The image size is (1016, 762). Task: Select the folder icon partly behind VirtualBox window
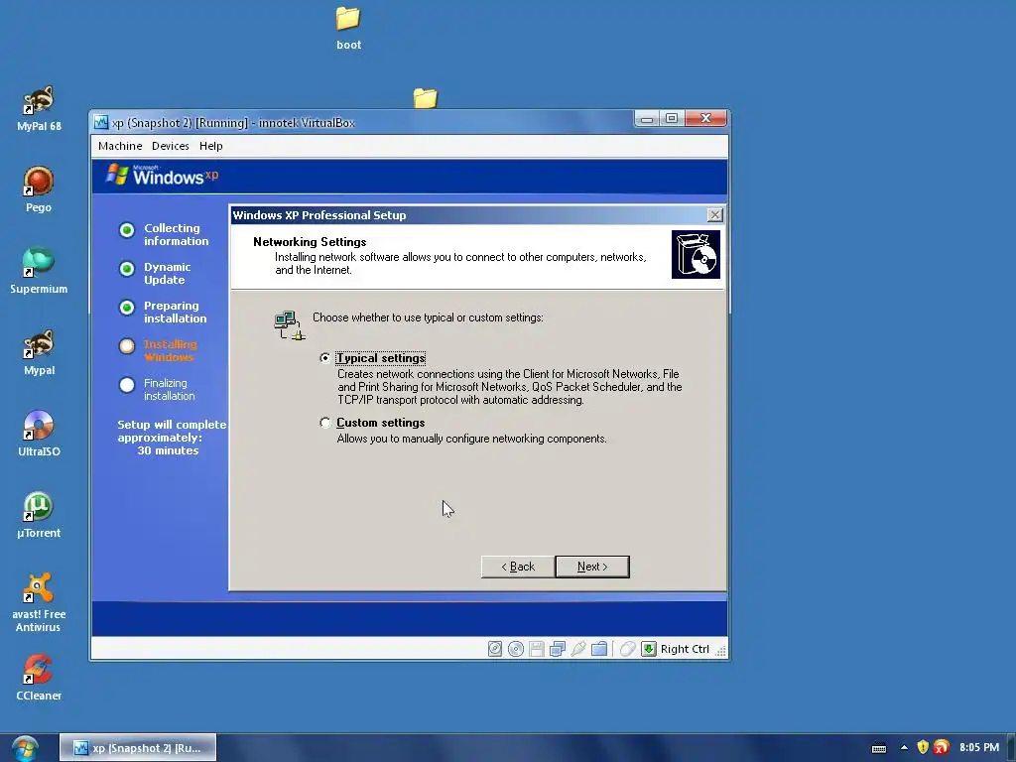[425, 98]
